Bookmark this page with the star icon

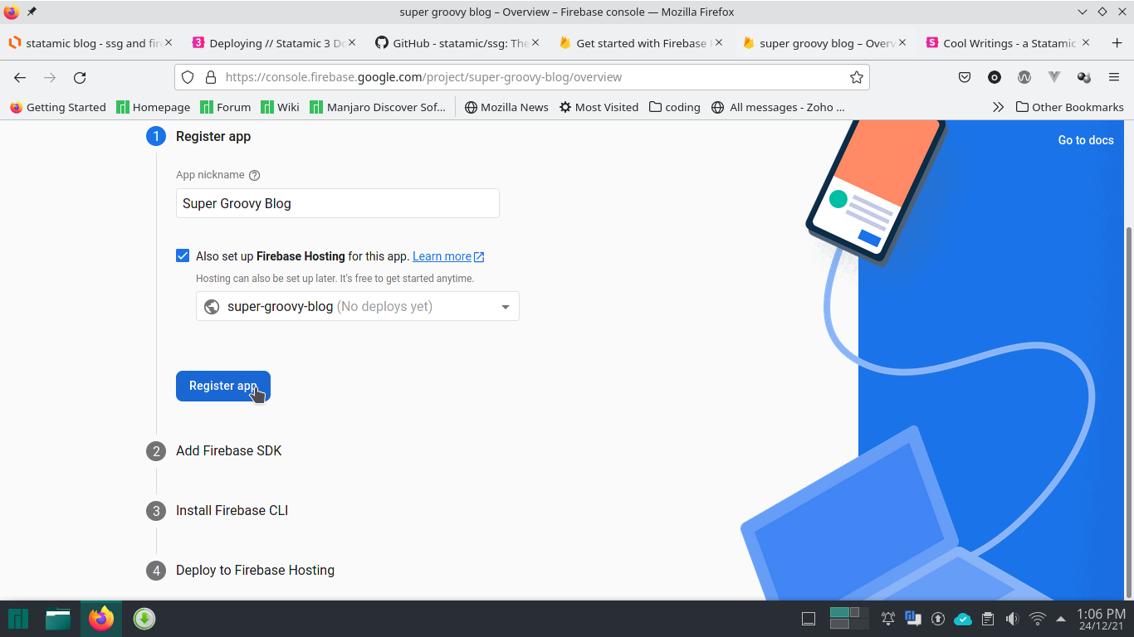(x=857, y=77)
